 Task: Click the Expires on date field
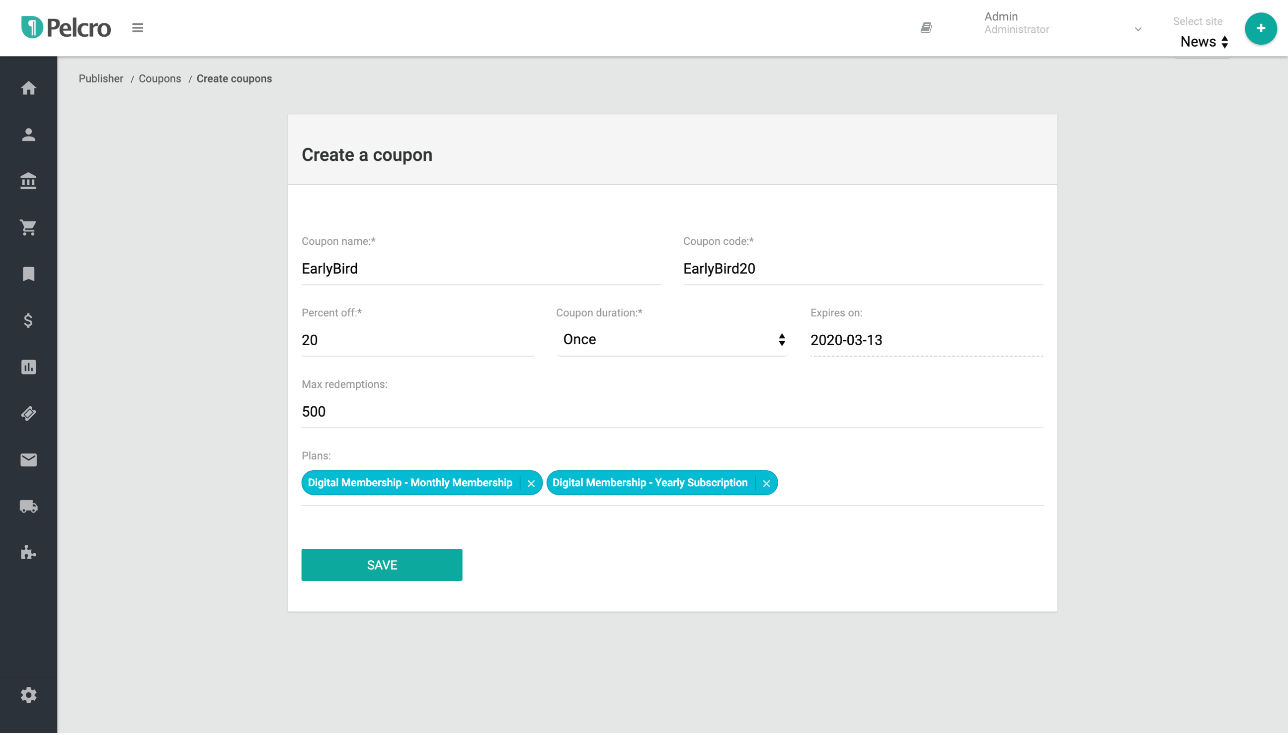pos(925,340)
